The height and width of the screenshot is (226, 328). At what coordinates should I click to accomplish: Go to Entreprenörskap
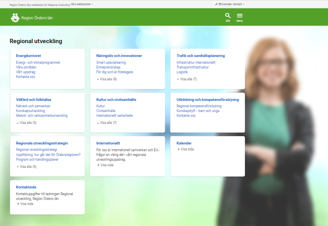tap(108, 67)
